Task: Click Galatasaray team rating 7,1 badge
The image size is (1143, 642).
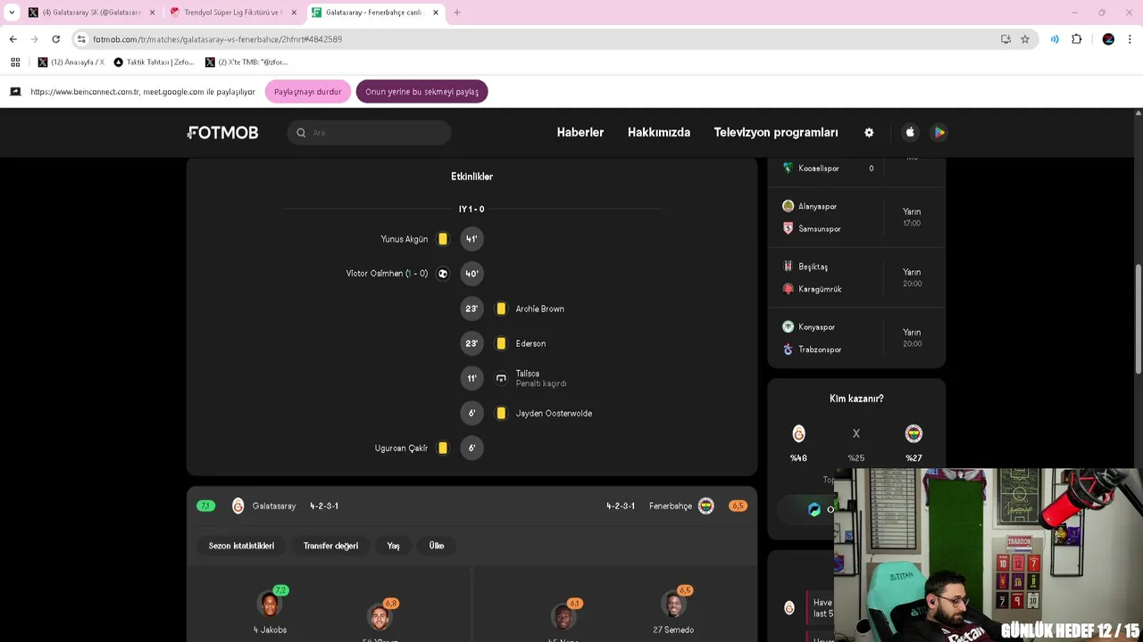Action: (x=205, y=506)
